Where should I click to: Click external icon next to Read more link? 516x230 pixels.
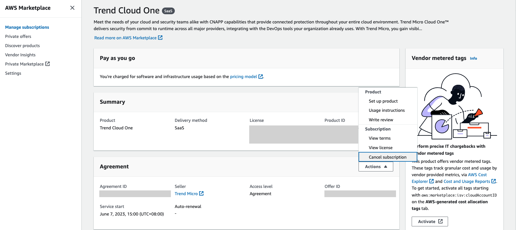point(160,38)
